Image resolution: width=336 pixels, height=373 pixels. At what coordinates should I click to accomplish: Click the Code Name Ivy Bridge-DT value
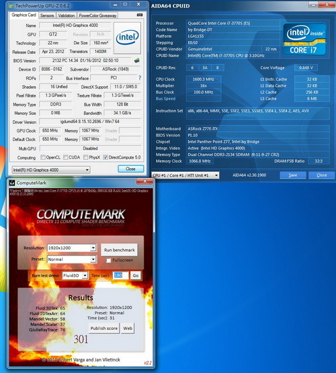(x=233, y=30)
